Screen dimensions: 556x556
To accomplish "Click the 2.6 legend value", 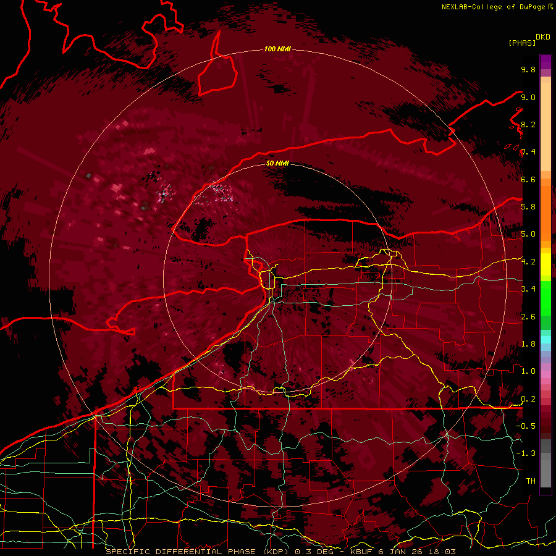I will pos(528,317).
